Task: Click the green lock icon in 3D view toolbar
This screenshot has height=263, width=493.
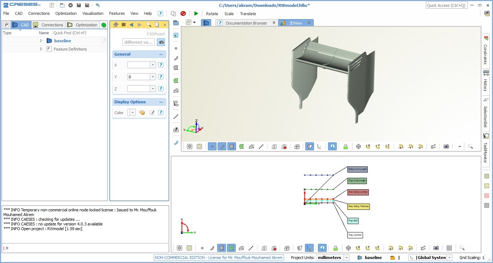Action: pyautogui.click(x=345, y=146)
